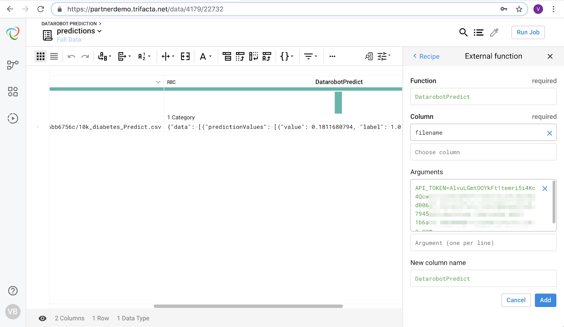Viewport: 564px width, 327px height.
Task: Open the filename column header dropdown arrow
Action: pos(158,82)
